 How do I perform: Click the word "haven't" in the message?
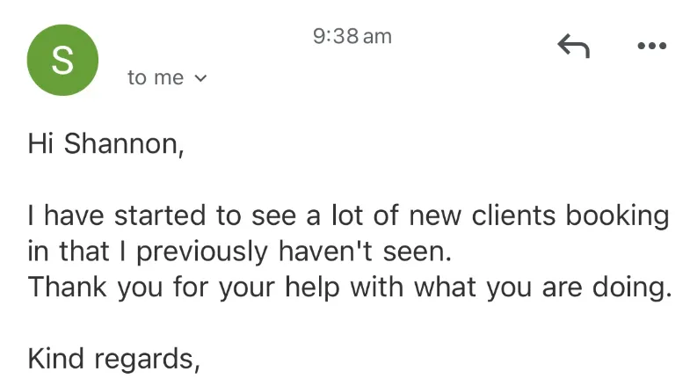click(325, 251)
